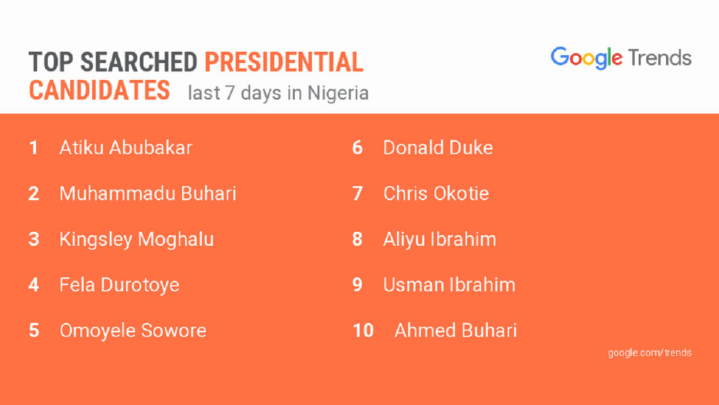The width and height of the screenshot is (719, 405).
Task: Choose Ahmed Buhari at rank ten
Action: coord(455,331)
